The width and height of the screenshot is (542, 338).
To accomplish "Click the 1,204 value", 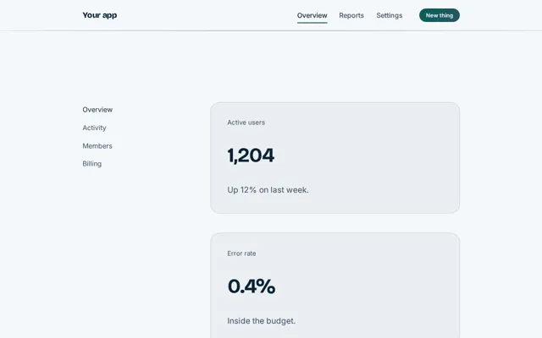I will pyautogui.click(x=251, y=155).
